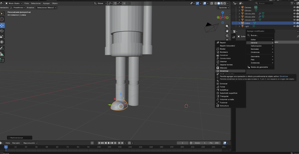Open the Seleccionar menu in viewport header

click(36, 3)
